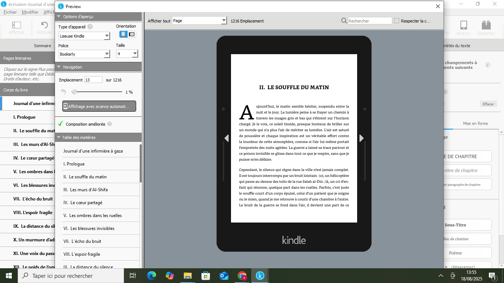
Task: Go to next page arrow on Kindle
Action: [362, 138]
